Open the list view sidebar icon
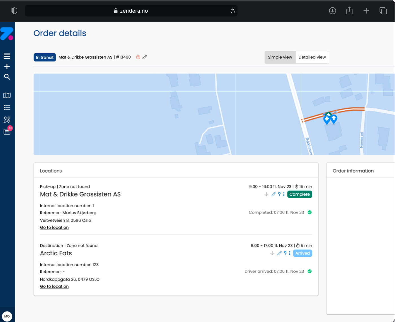 [x=7, y=108]
